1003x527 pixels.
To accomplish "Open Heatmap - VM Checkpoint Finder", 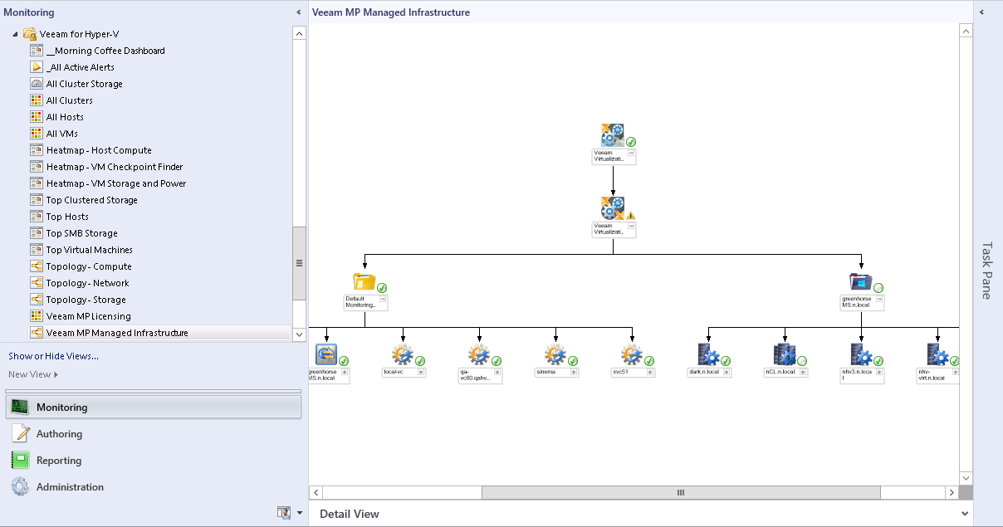I will click(115, 167).
